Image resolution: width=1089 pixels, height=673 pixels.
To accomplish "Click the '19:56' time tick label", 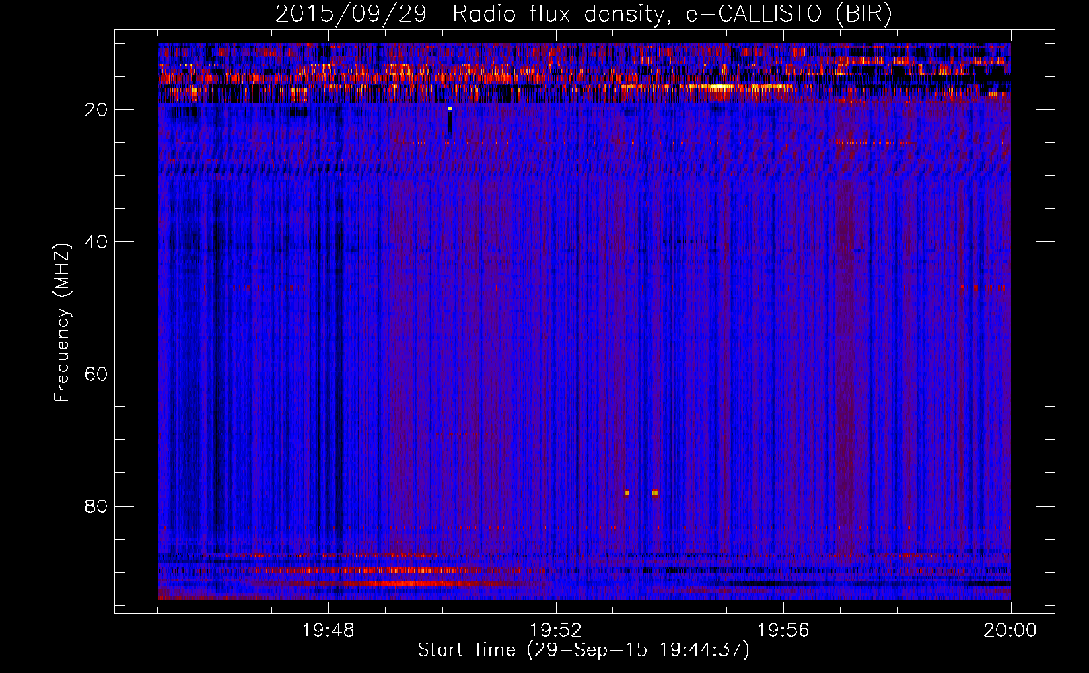I will pos(783,630).
